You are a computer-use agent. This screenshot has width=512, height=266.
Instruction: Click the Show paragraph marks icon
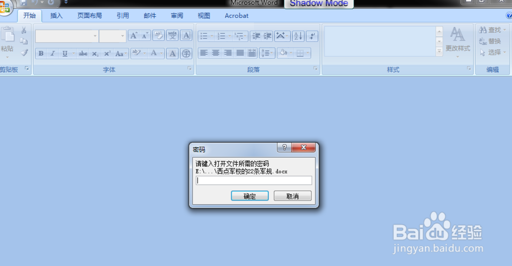point(312,36)
